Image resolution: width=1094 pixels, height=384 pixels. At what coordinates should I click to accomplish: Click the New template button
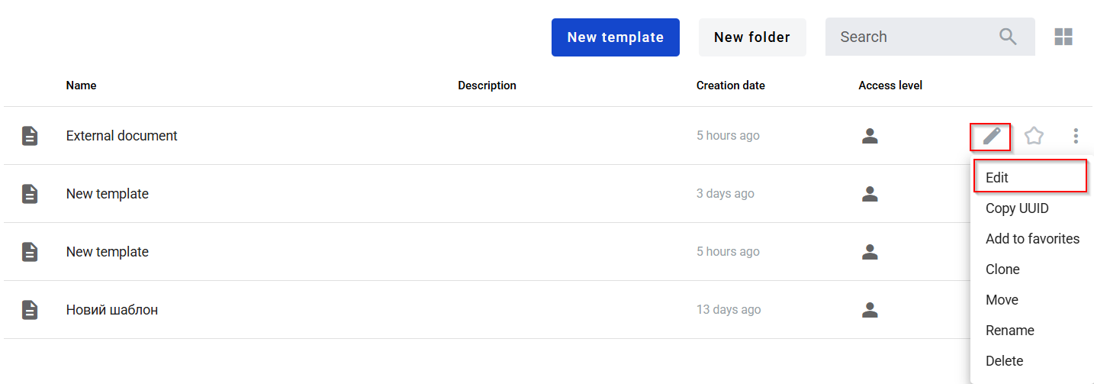tap(615, 37)
